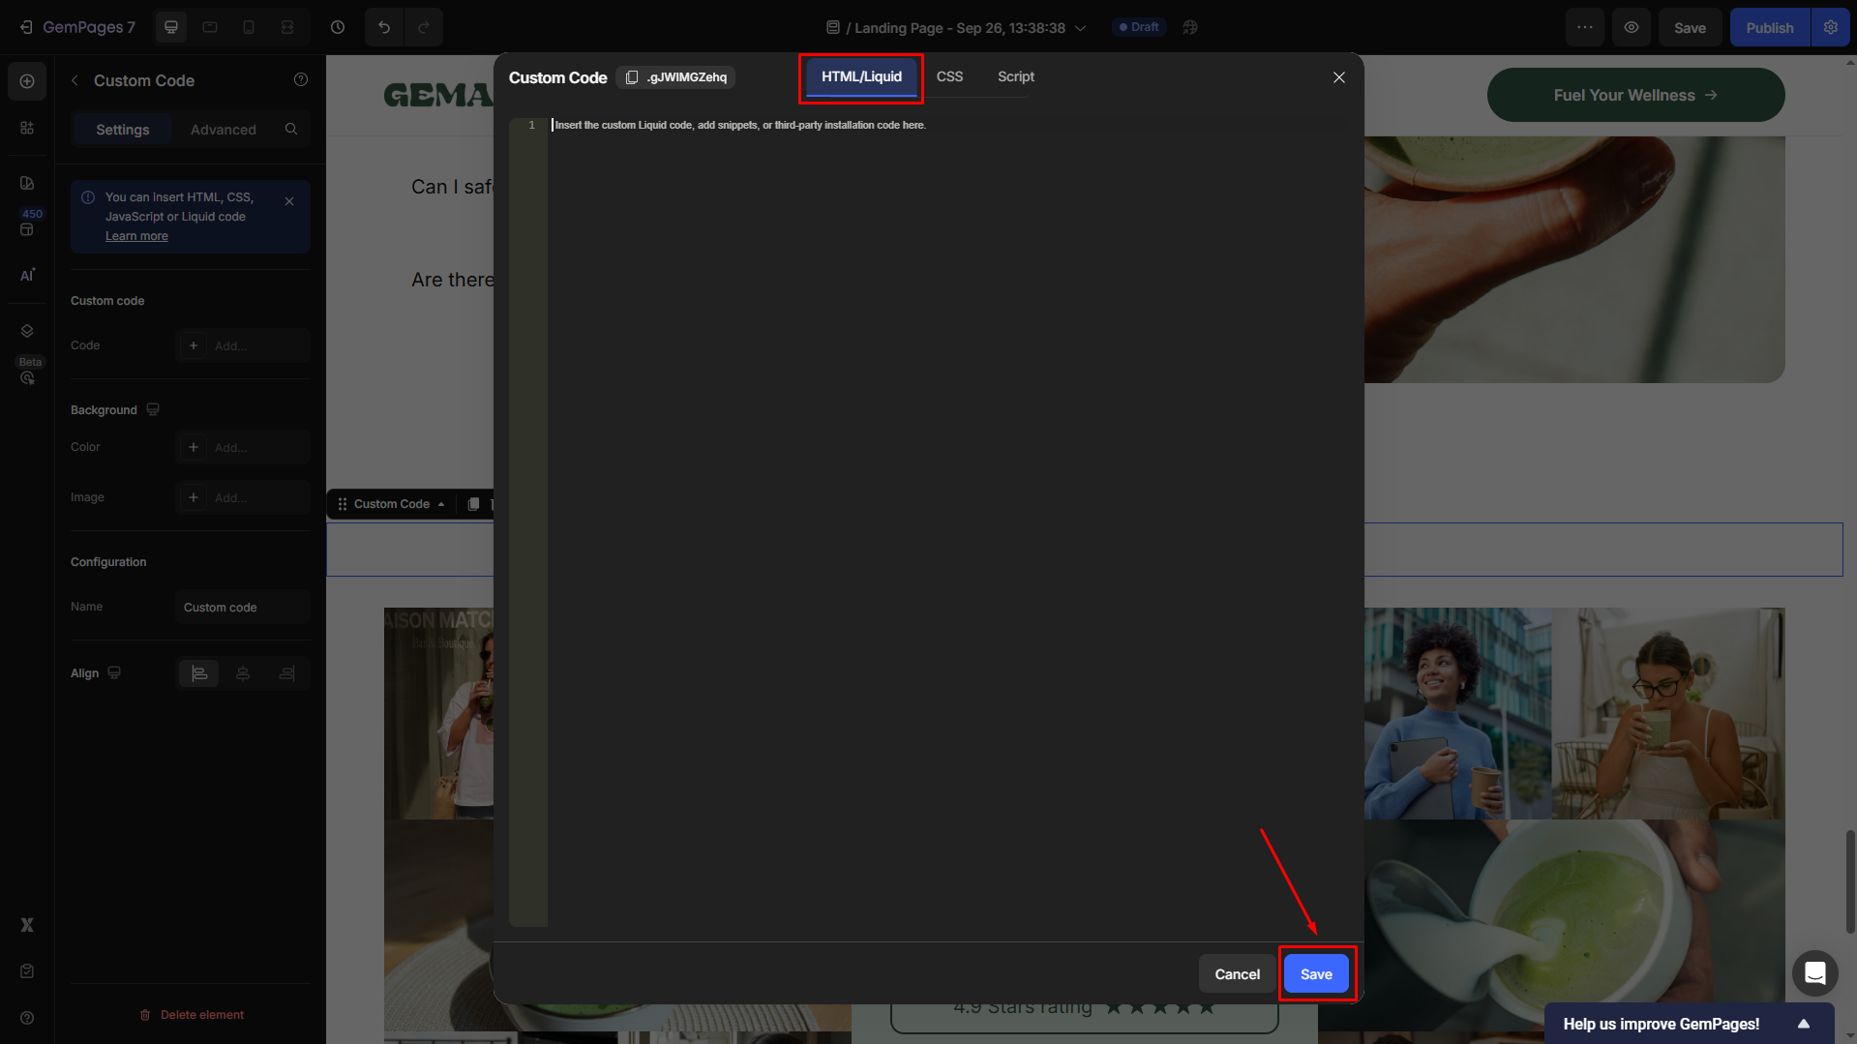Screen dimensions: 1857x1044
Task: Open the AI assistant sidebar icon
Action: click(27, 275)
